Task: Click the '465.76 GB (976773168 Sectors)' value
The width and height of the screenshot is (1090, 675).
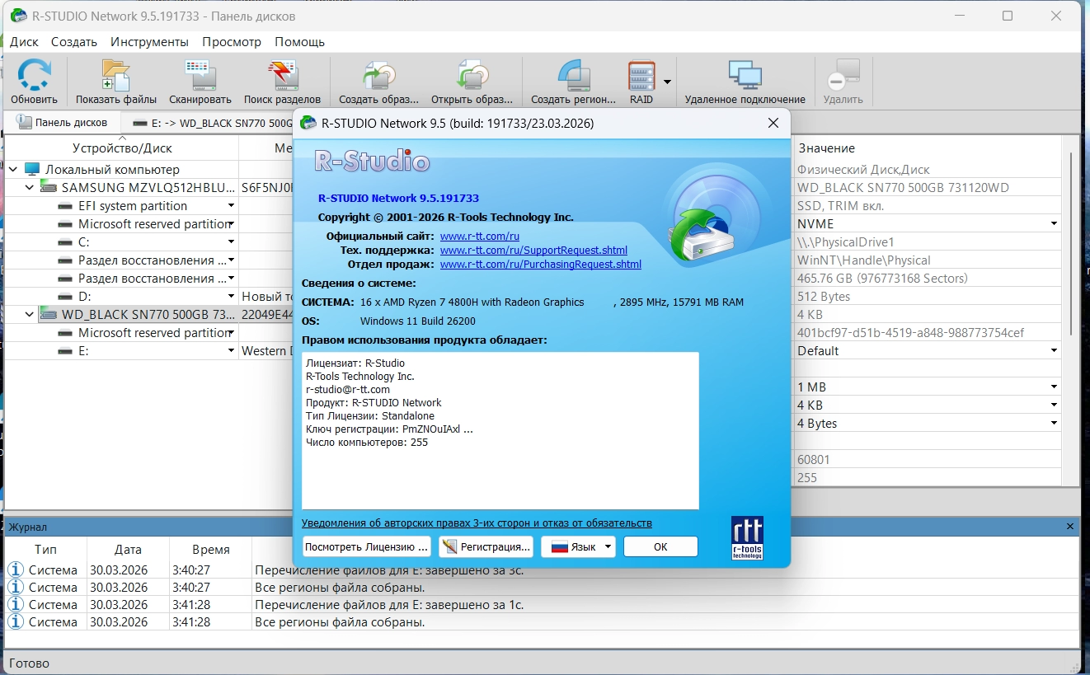Action: click(884, 278)
